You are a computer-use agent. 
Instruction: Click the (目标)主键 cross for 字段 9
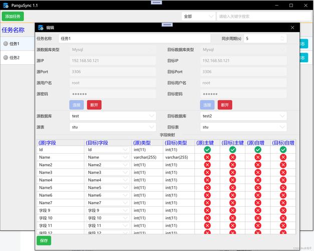[x=232, y=210]
